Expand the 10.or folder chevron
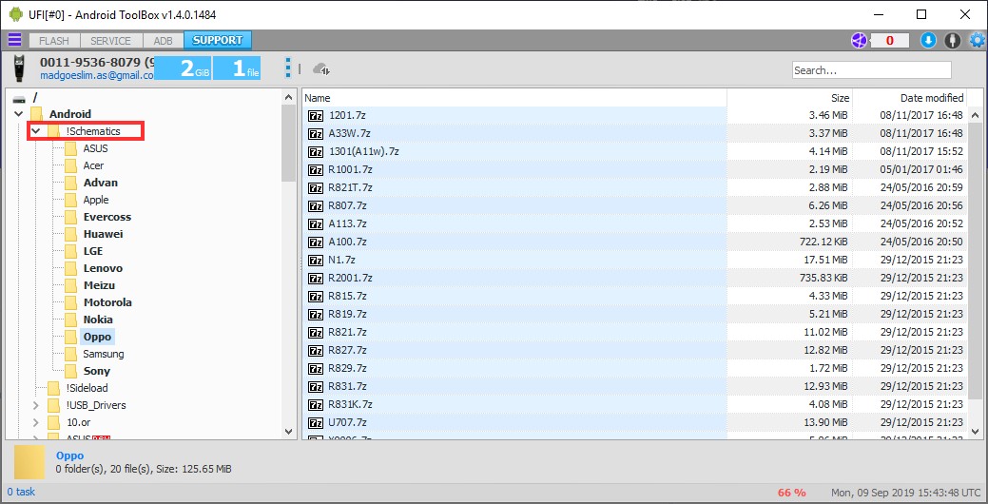This screenshot has width=988, height=504. tap(36, 421)
